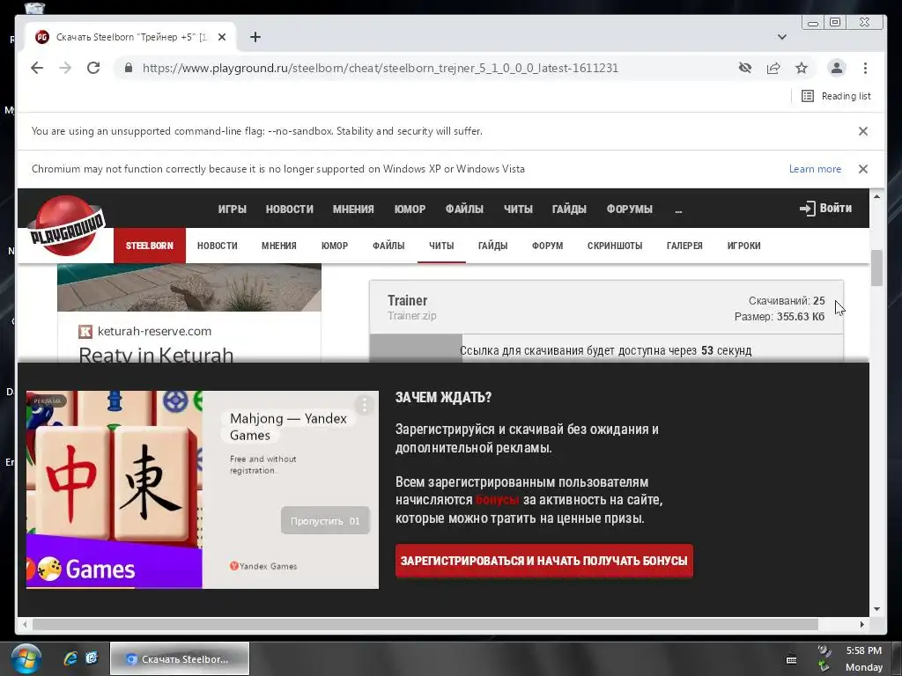The width and height of the screenshot is (902, 676).
Task: Open the Steelborn ЧИТЫ sub-tab
Action: [x=441, y=246]
